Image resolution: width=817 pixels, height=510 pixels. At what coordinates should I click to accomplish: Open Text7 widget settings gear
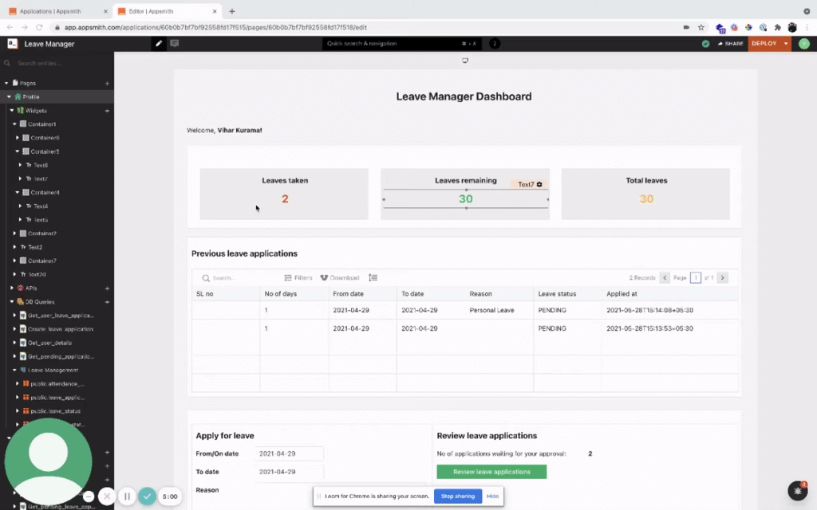(x=539, y=184)
